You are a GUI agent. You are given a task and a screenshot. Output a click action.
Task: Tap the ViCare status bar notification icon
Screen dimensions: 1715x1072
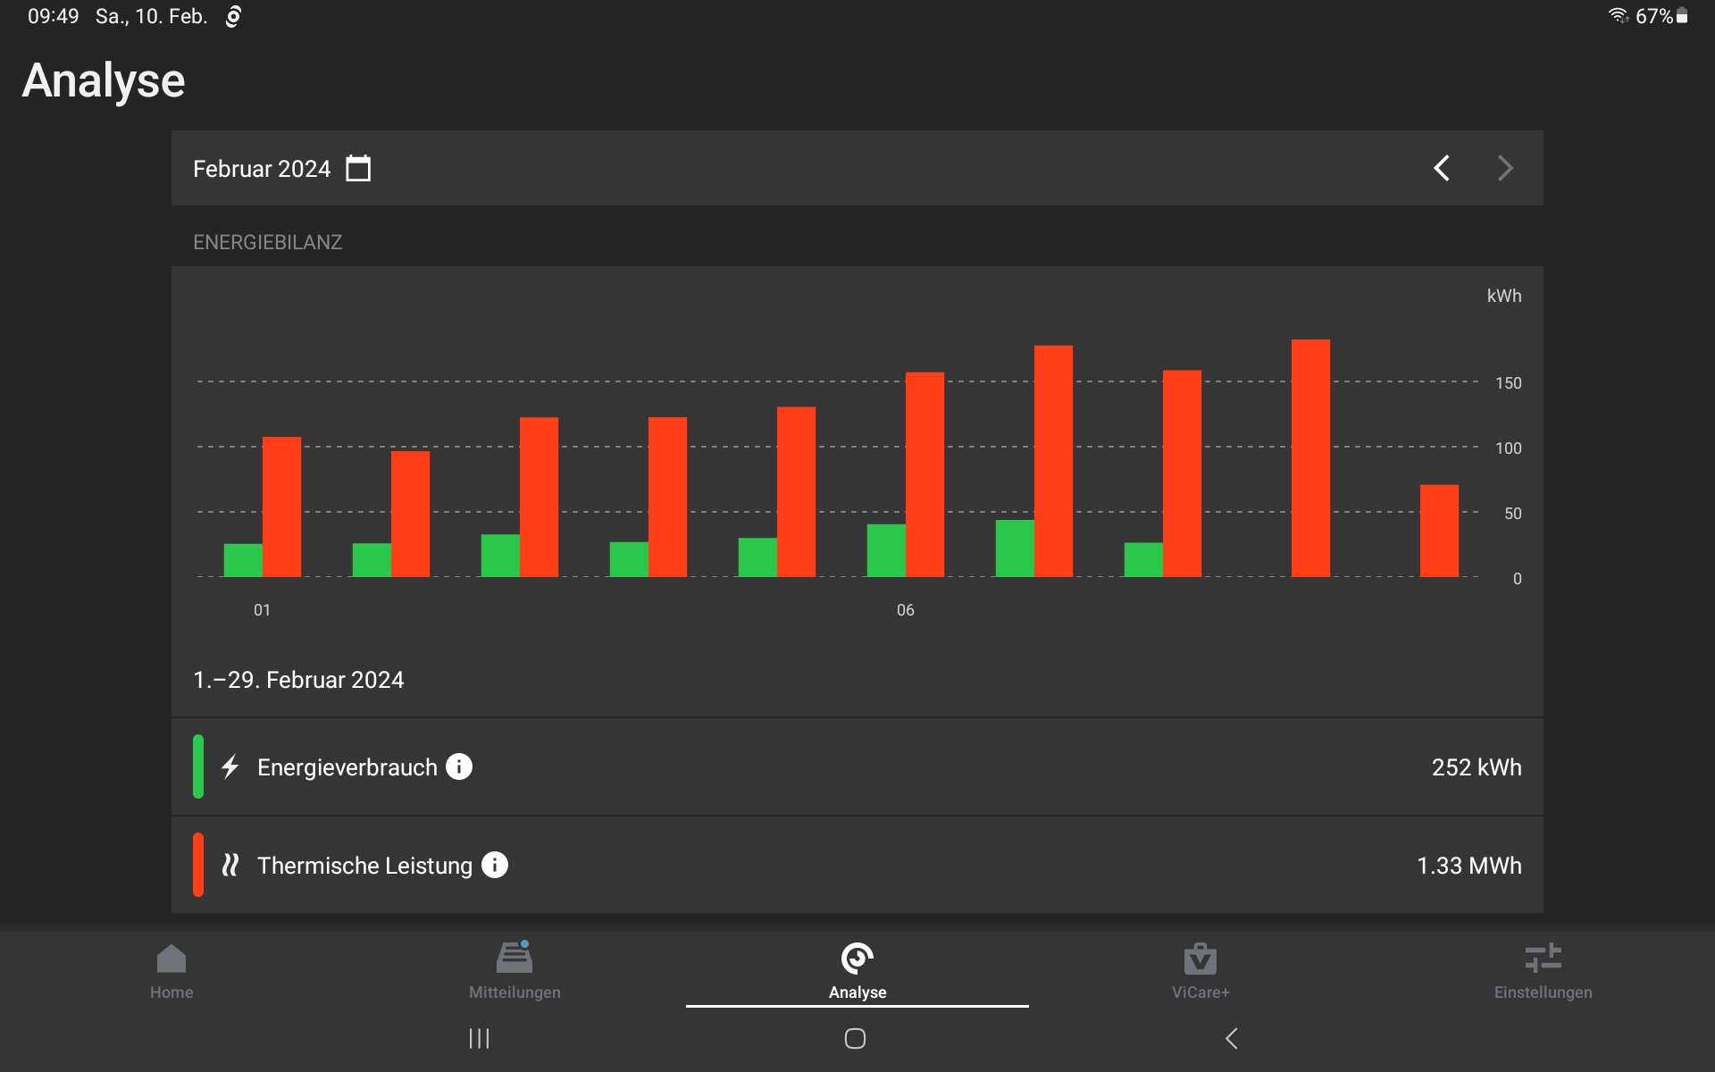pos(233,16)
